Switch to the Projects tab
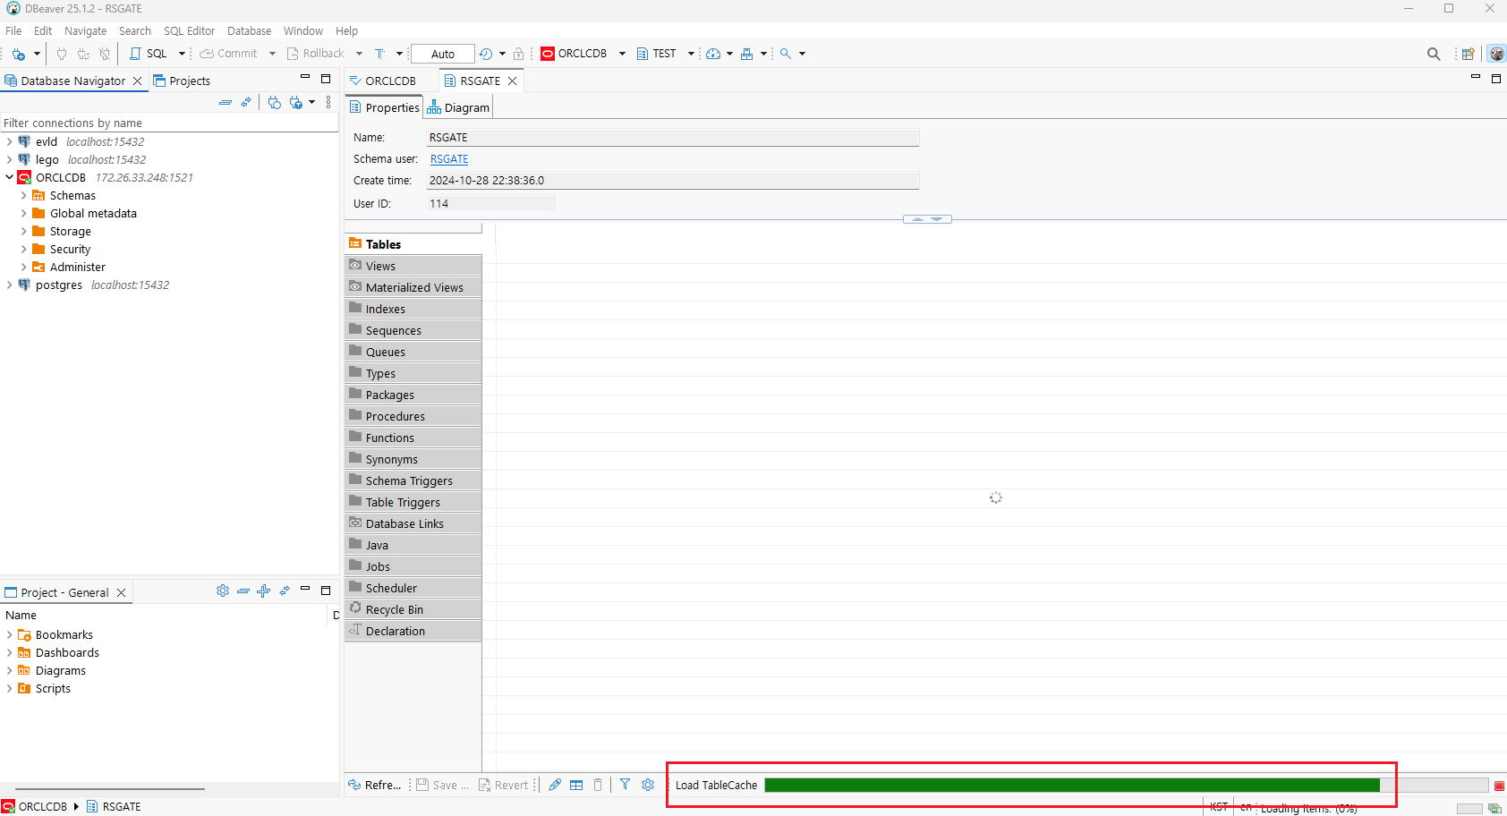 click(x=182, y=81)
